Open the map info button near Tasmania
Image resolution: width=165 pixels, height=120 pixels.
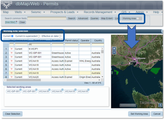[160, 105]
